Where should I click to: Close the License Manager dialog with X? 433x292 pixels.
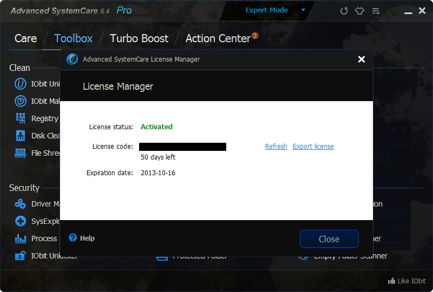362,59
